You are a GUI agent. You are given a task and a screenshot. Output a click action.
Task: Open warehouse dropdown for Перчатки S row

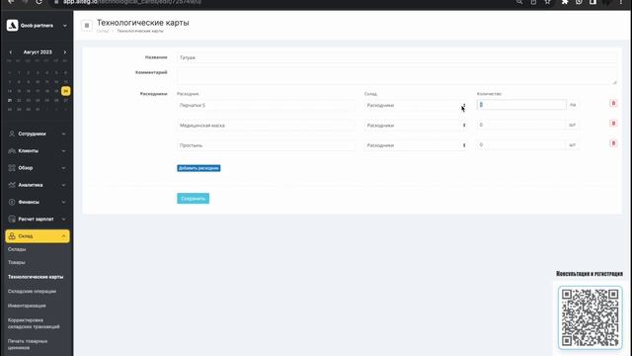pyautogui.click(x=416, y=106)
